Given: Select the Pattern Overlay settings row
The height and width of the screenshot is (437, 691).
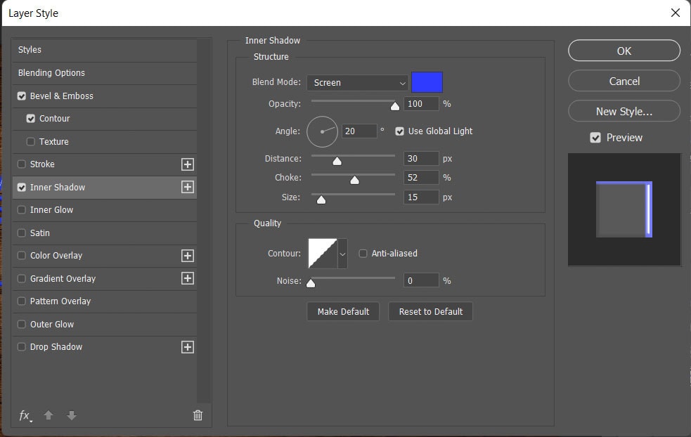Looking at the screenshot, I should (x=105, y=301).
